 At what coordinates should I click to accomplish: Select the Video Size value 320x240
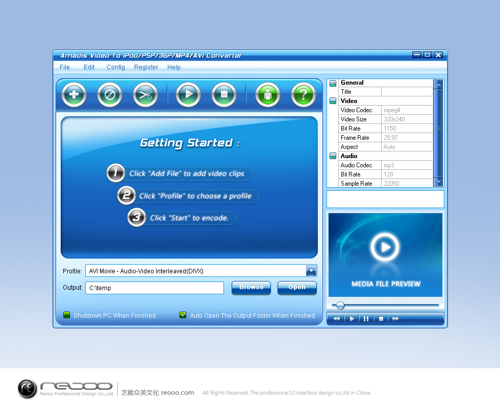(x=394, y=119)
